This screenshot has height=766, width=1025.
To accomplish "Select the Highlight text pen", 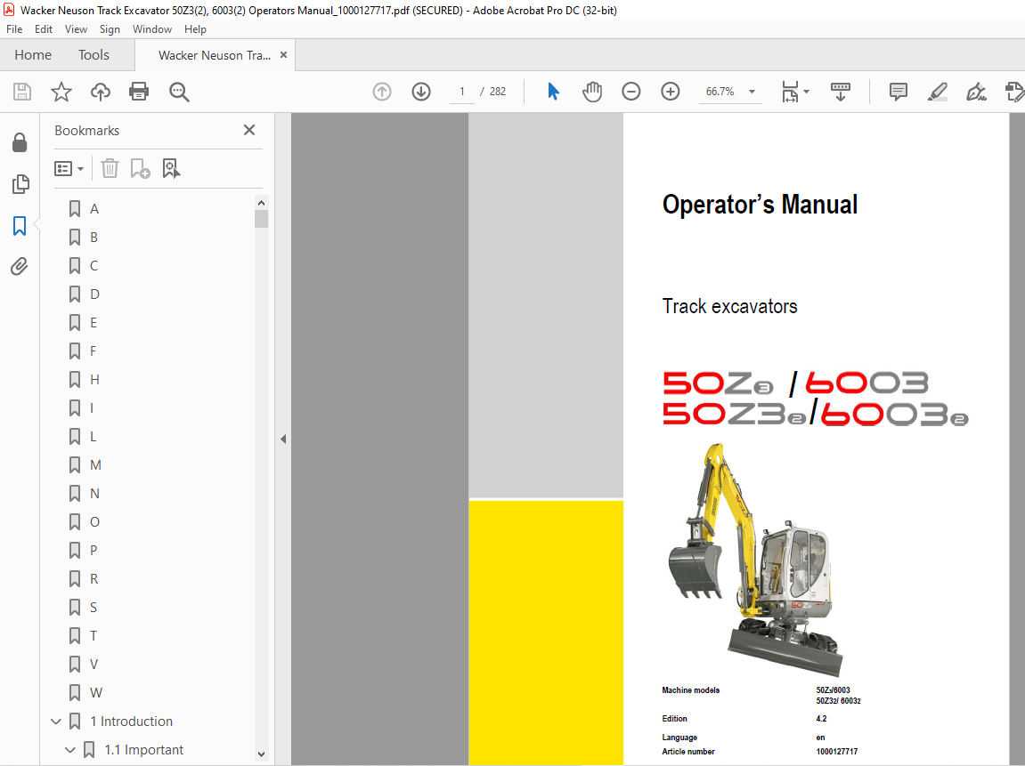I will click(938, 92).
